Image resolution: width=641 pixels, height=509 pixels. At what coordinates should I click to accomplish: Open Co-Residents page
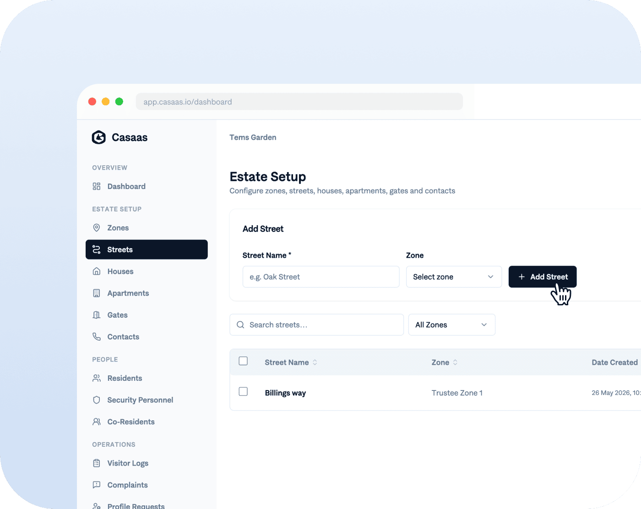147,422
